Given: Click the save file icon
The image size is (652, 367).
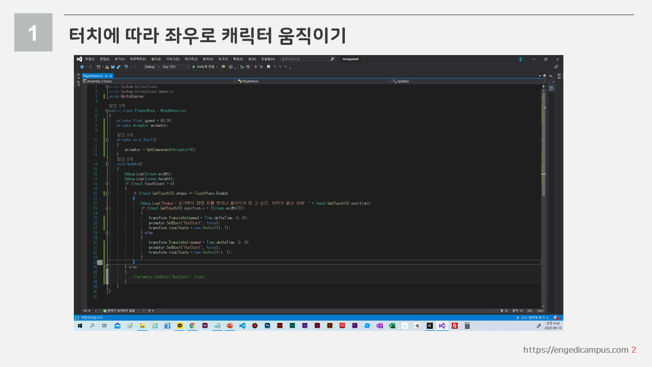Looking at the screenshot, I should coord(113,67).
